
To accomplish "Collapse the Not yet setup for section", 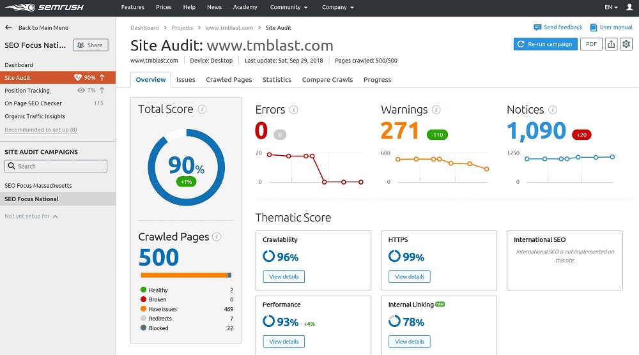I will (x=31, y=216).
